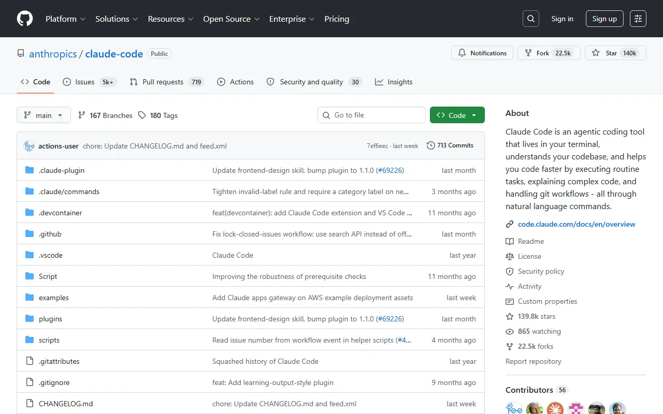
Task: Click the scale icon next to License
Action: (x=510, y=256)
